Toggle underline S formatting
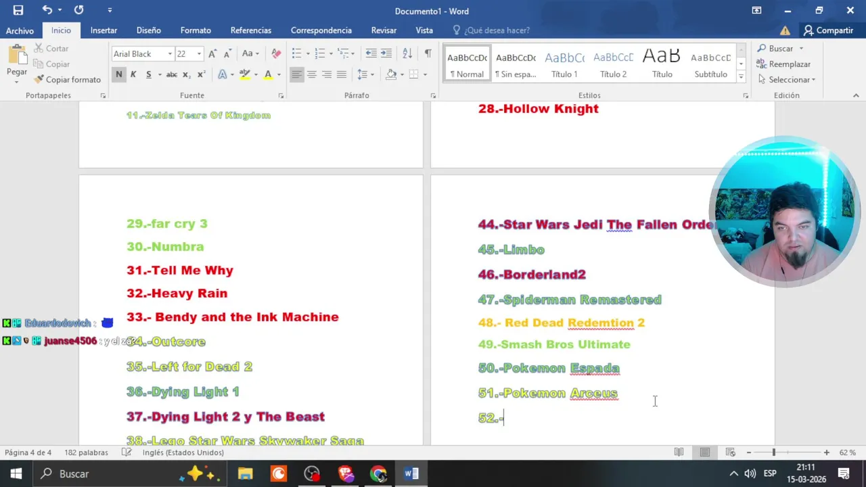The width and height of the screenshot is (866, 487). (148, 74)
